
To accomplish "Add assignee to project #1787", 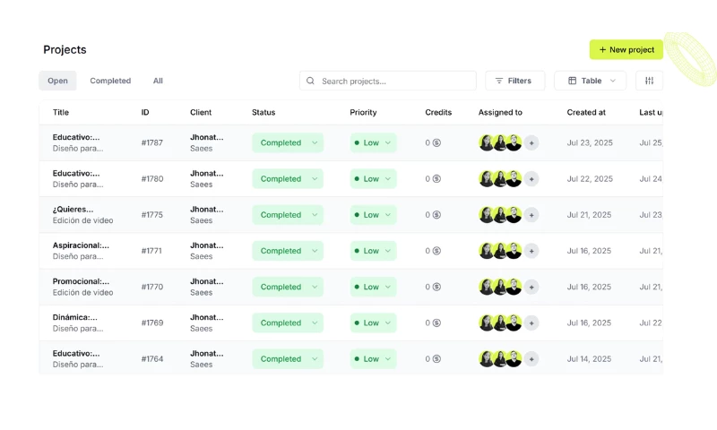I will (x=531, y=142).
